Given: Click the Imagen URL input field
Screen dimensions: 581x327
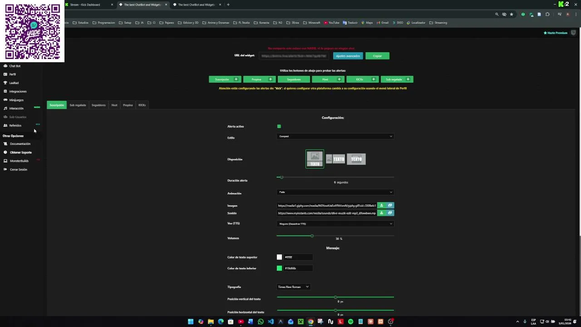Looking at the screenshot, I should pos(327,205).
